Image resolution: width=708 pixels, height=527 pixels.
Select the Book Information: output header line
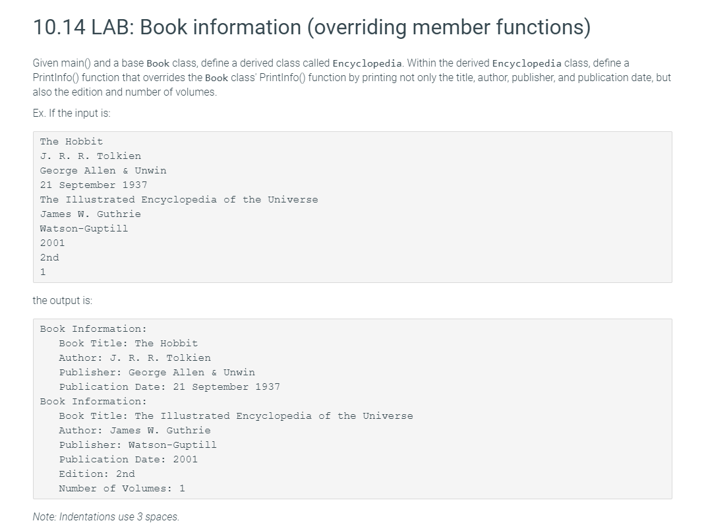tap(94, 328)
